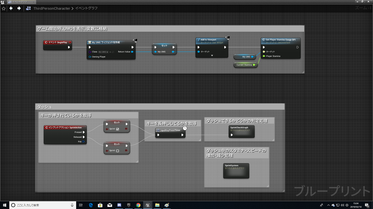373x209 pixels.
Task: Select the My UMG ウィジェットを作成 node title
Action: (106, 42)
